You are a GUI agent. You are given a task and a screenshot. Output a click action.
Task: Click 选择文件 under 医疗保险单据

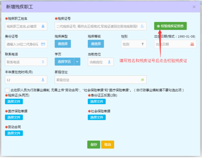pos(14,117)
